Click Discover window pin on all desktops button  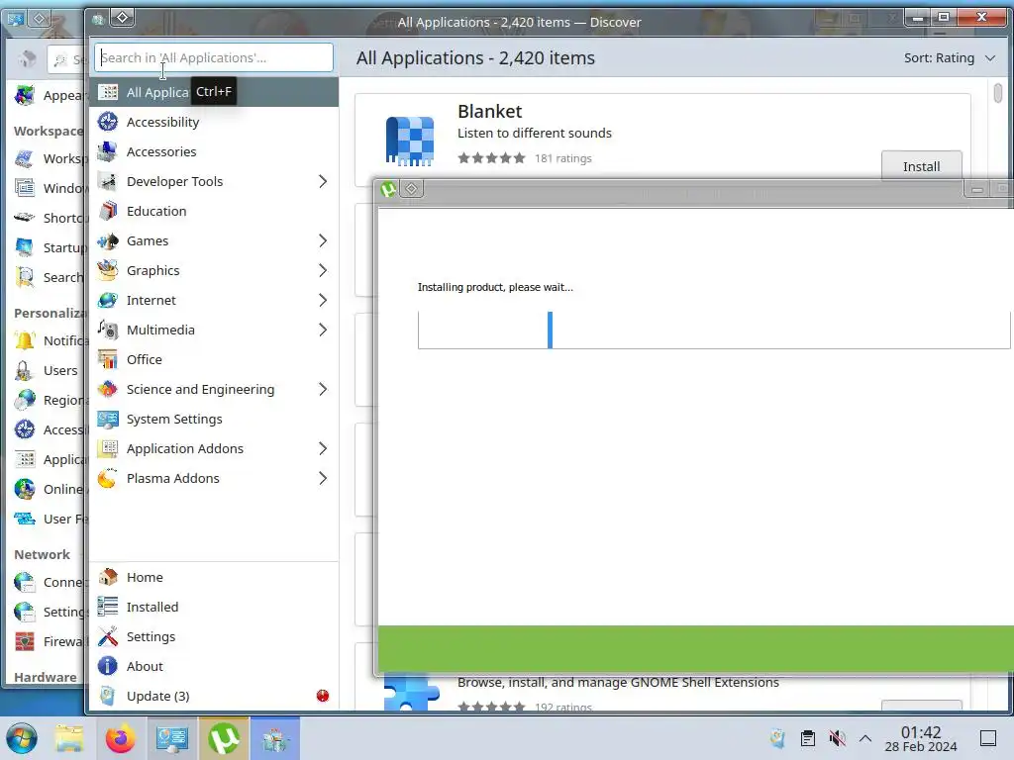click(x=122, y=18)
